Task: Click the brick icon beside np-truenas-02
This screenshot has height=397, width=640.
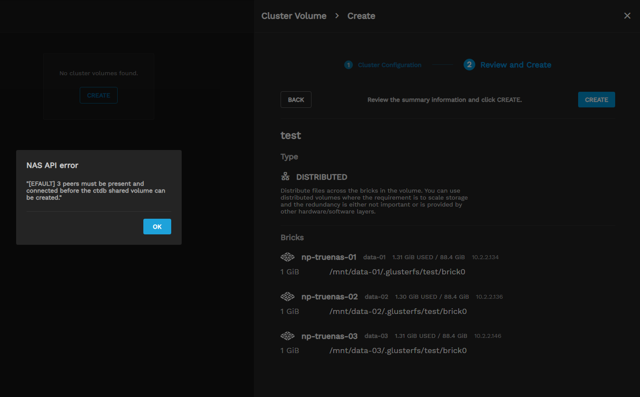Action: (x=288, y=297)
